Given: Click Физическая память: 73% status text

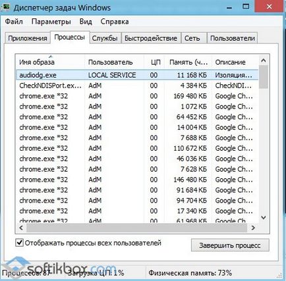Looking at the screenshot, I should tap(190, 273).
